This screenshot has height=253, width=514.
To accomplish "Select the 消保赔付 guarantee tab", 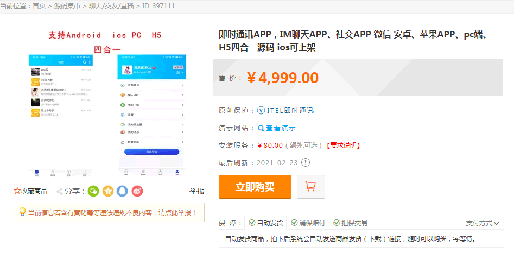I will point(308,223).
